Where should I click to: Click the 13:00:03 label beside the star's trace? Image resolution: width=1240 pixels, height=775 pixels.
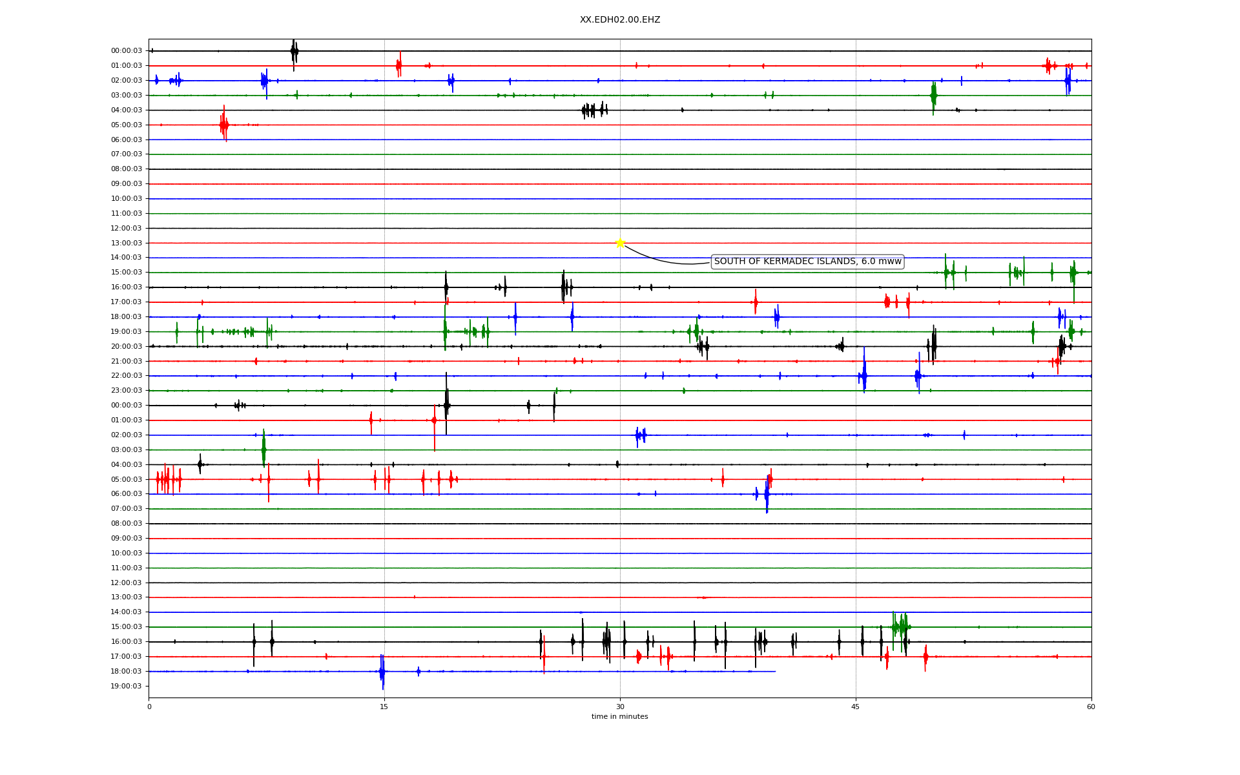click(x=127, y=243)
